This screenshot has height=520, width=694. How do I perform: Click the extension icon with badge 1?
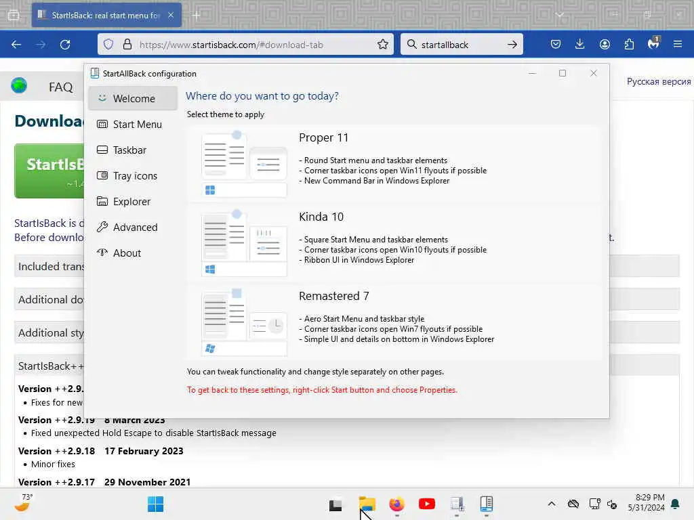[654, 43]
